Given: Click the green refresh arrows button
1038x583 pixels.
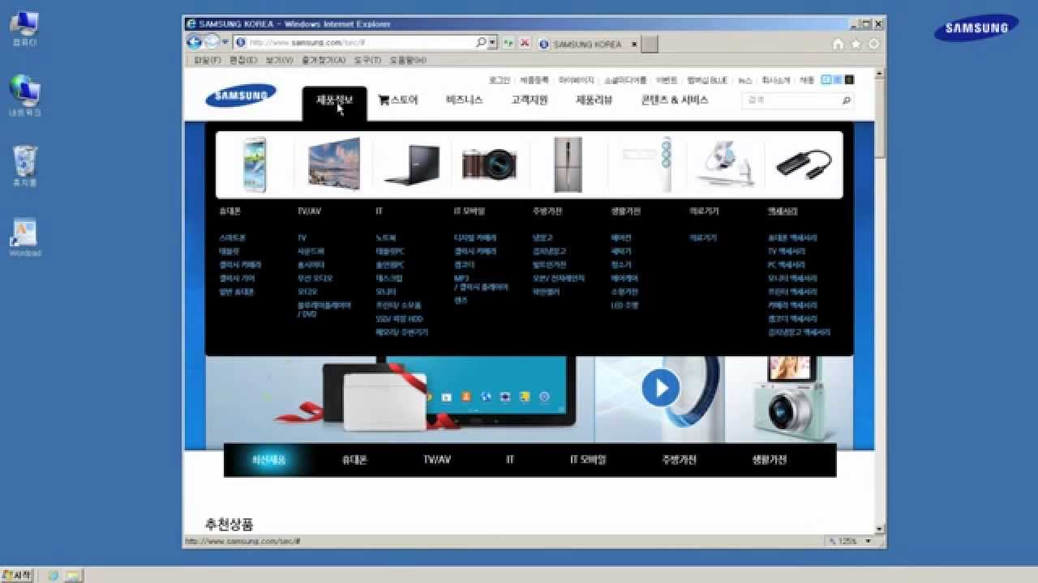Looking at the screenshot, I should pos(508,43).
